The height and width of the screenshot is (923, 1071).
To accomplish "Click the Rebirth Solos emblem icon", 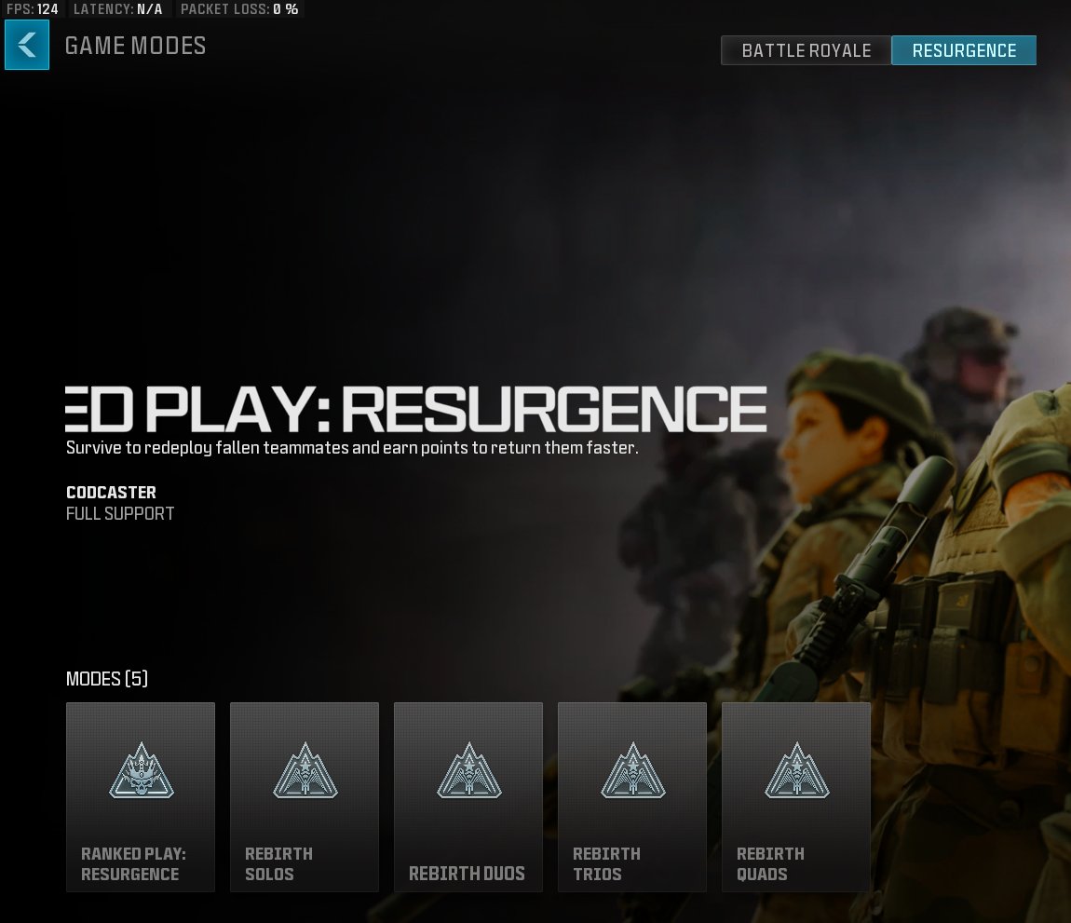I will pyautogui.click(x=305, y=770).
